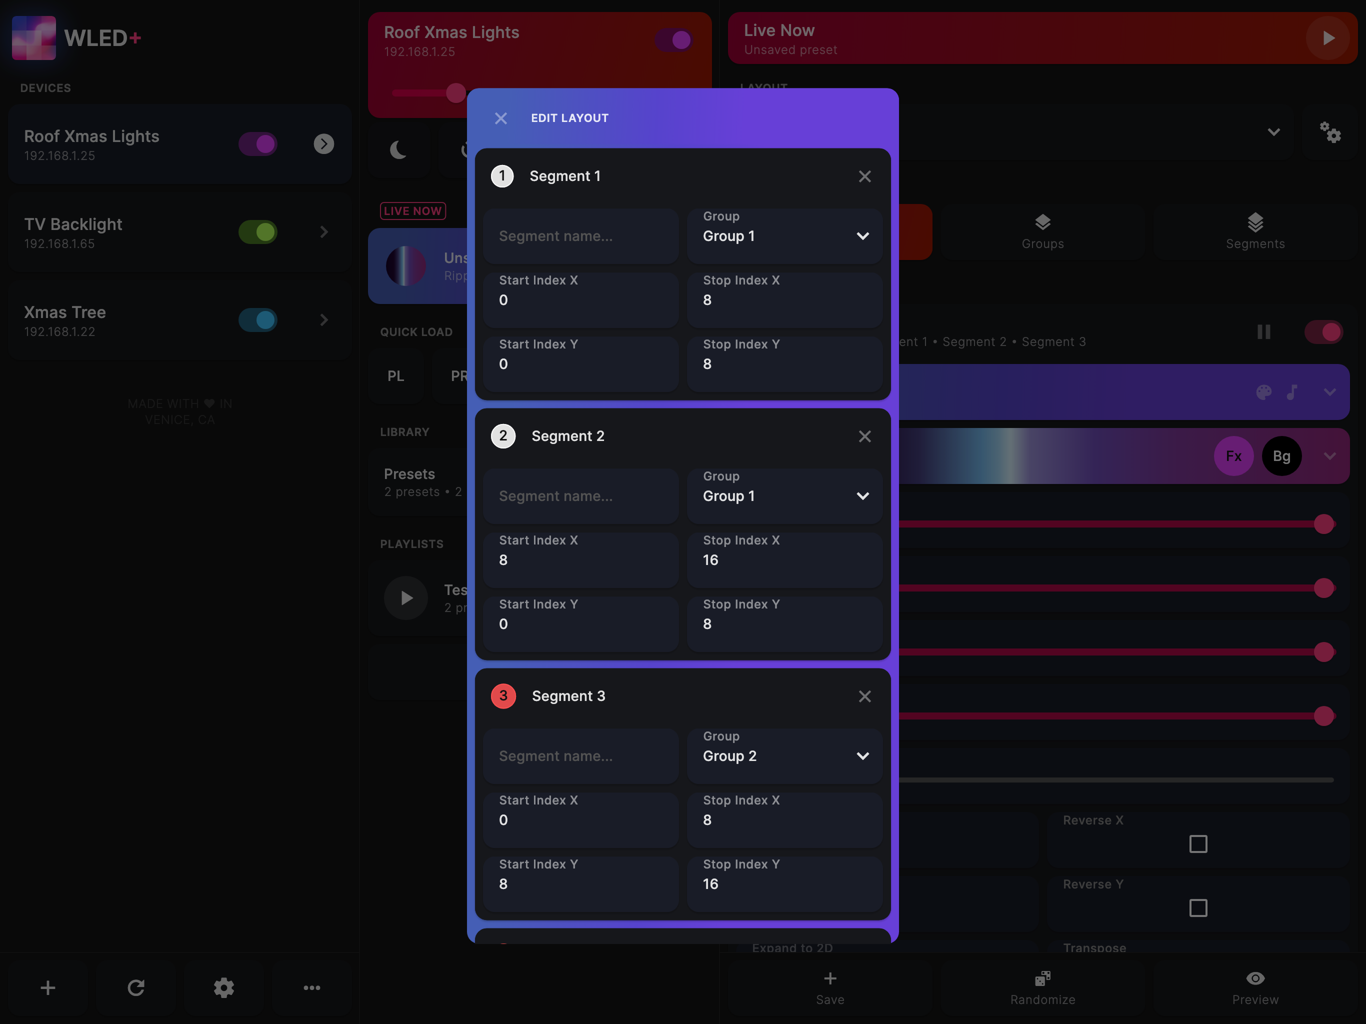Remove Segment 3 with its X icon
This screenshot has width=1366, height=1024.
864,696
